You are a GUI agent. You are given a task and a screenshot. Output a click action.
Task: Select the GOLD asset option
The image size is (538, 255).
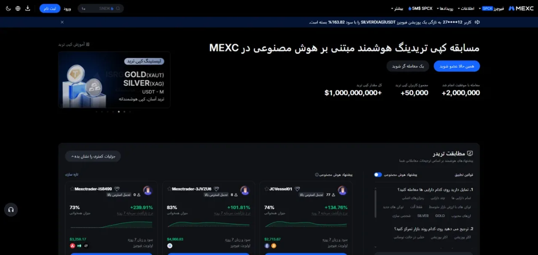click(440, 216)
